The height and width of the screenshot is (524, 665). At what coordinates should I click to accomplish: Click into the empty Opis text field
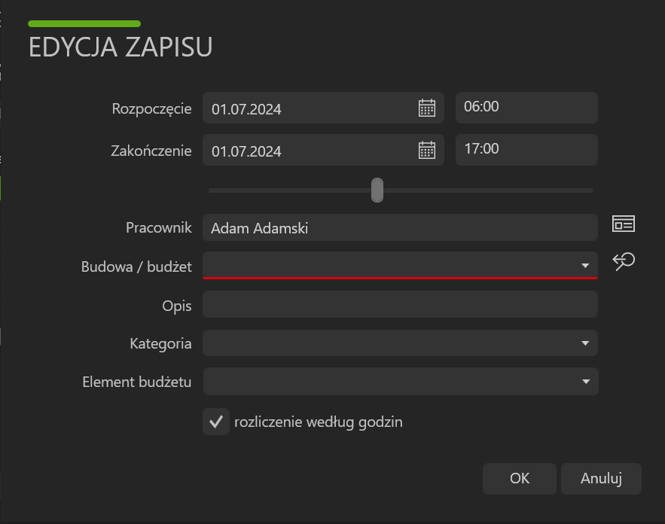[400, 304]
